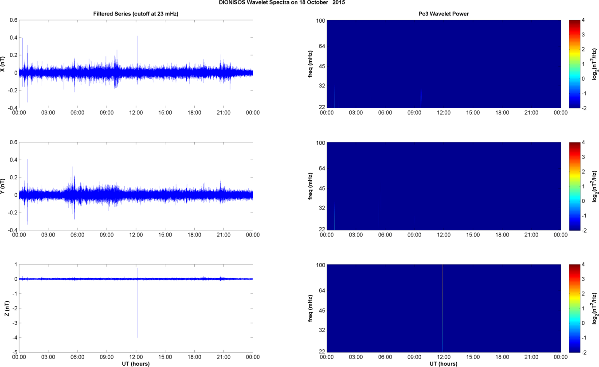
Task: Click "4" at top of the top colorbar
Action: [x=583, y=20]
